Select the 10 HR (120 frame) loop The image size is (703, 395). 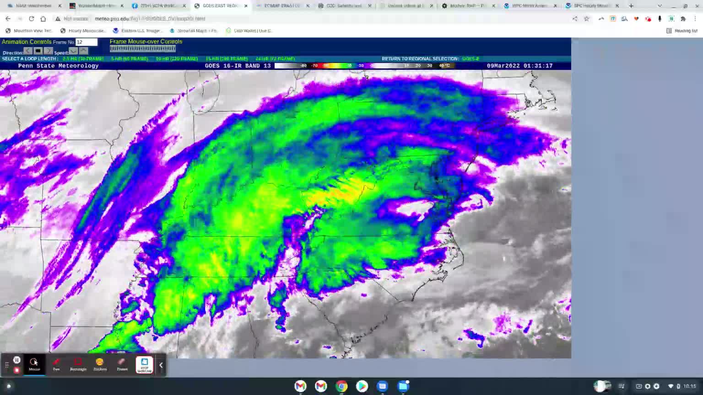(x=177, y=59)
